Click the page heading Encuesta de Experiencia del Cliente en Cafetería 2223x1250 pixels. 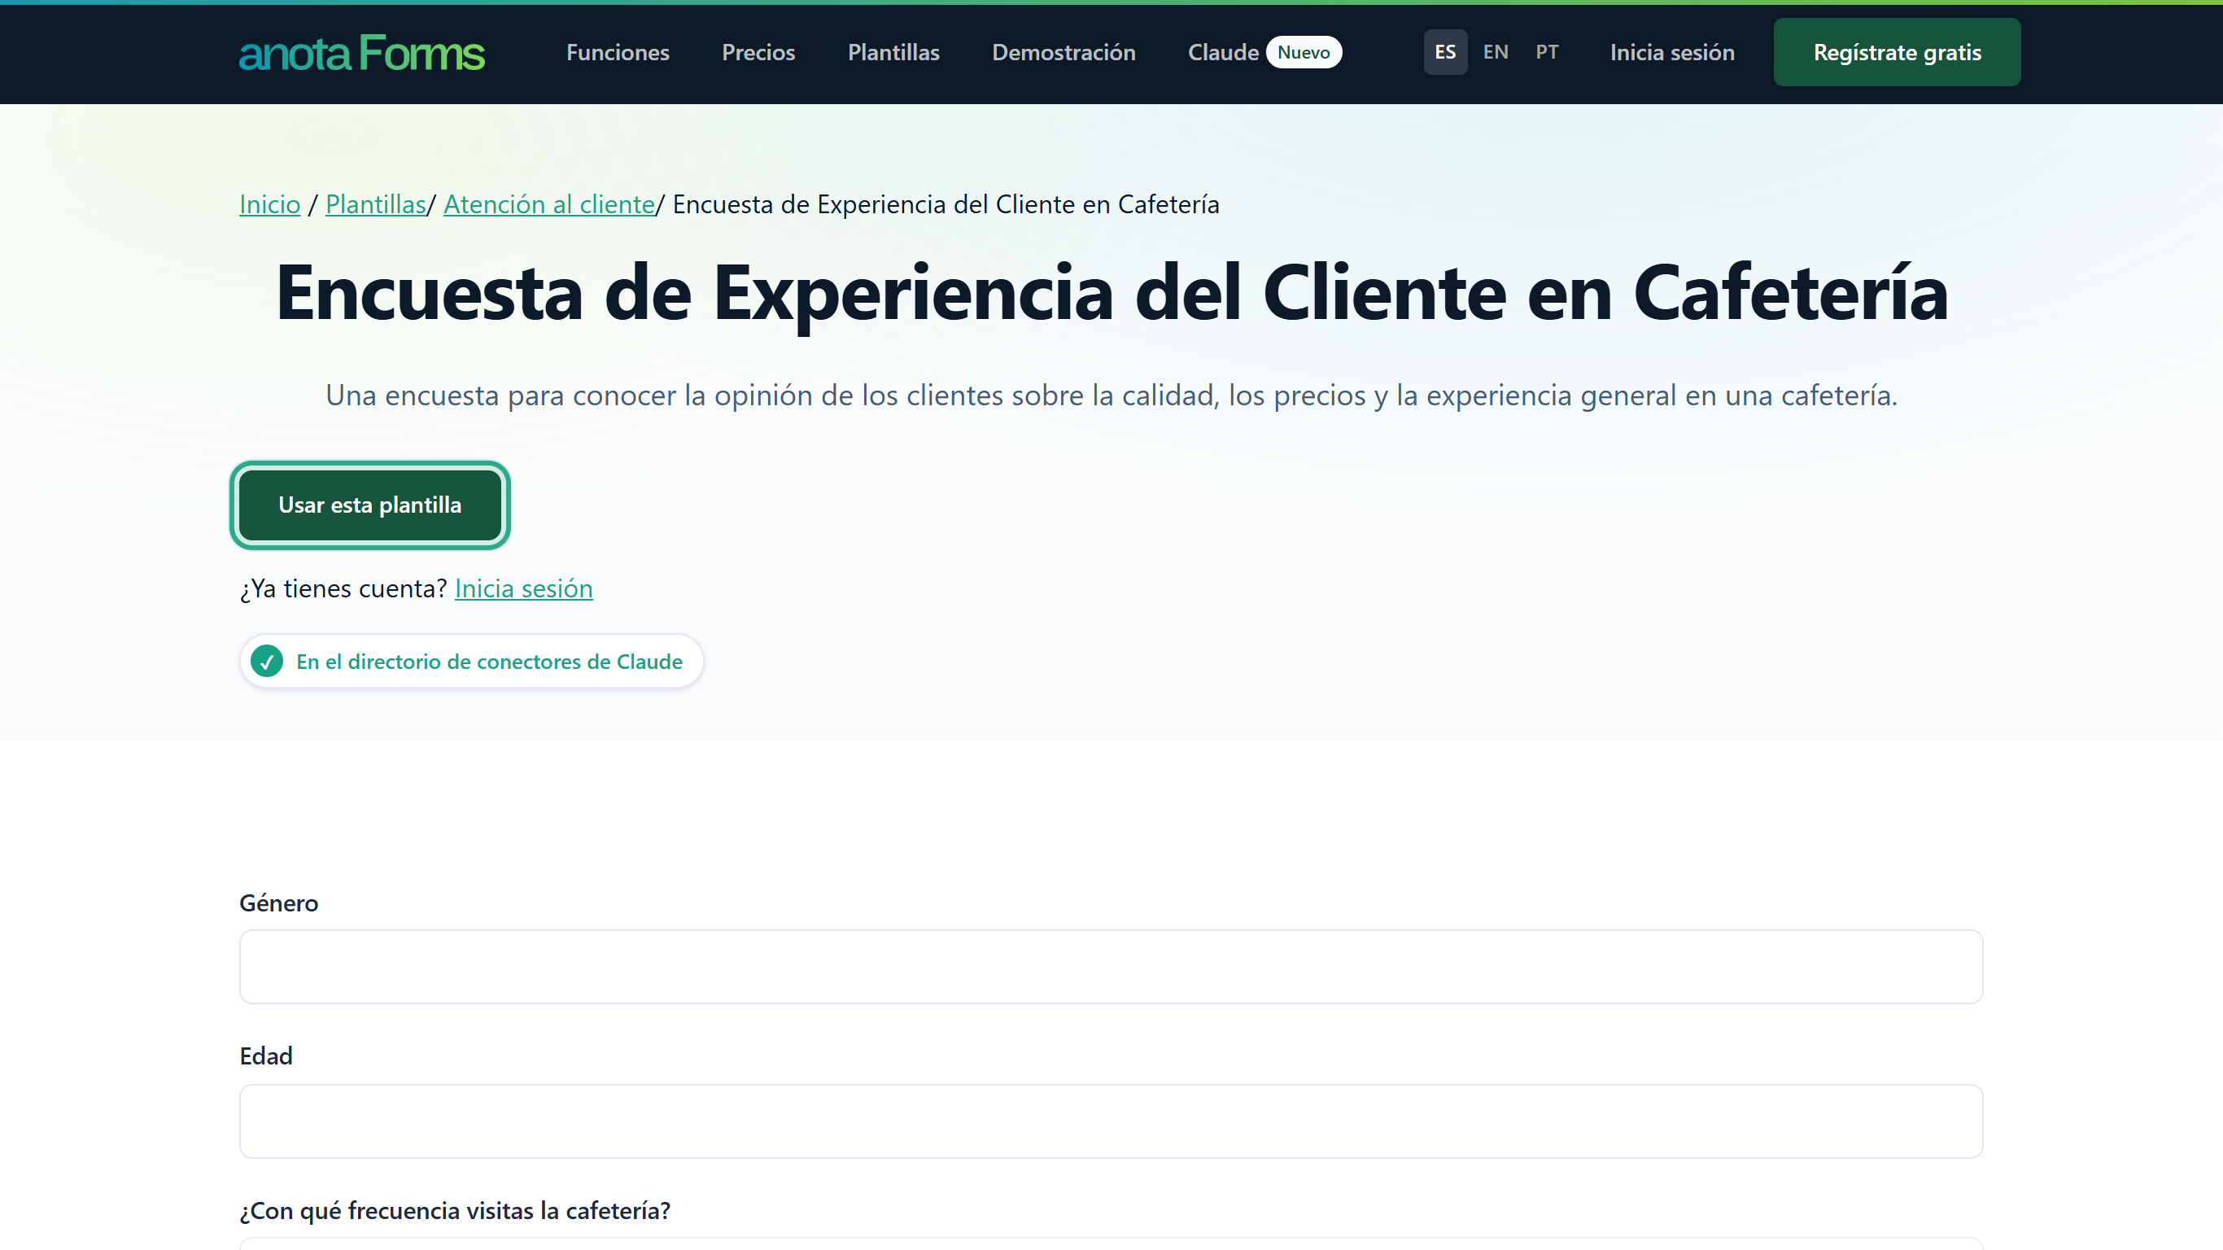pos(1111,295)
